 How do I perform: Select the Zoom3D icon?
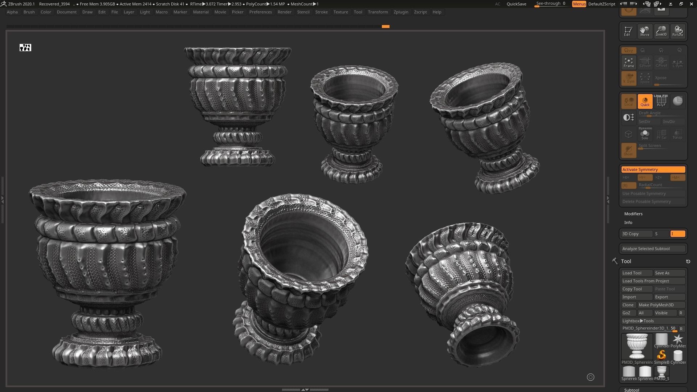pyautogui.click(x=661, y=31)
